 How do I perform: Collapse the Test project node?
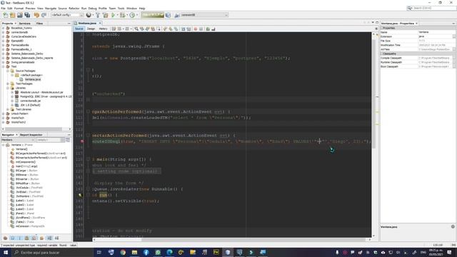4,66
